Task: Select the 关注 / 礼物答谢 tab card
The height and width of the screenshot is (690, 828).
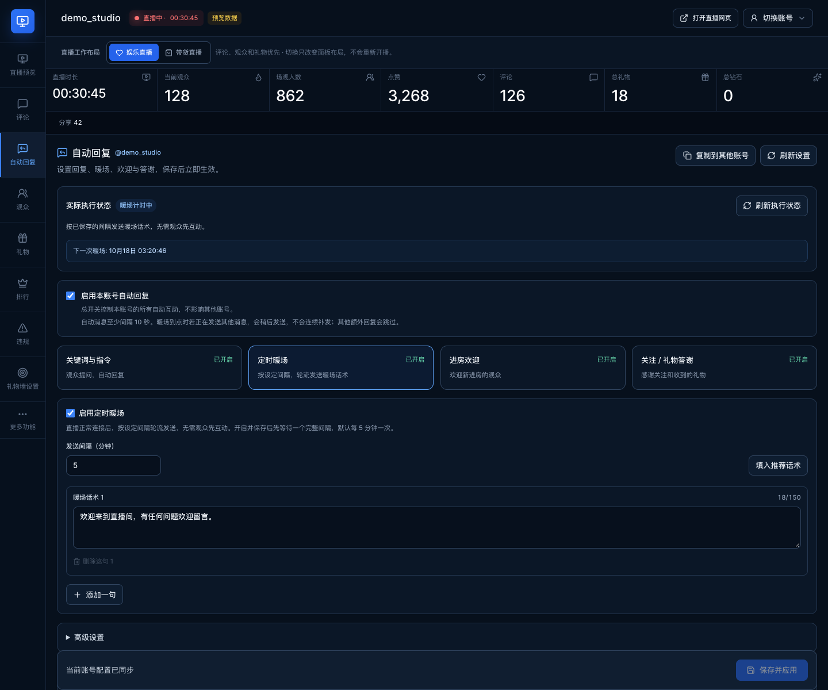Action: pyautogui.click(x=724, y=367)
